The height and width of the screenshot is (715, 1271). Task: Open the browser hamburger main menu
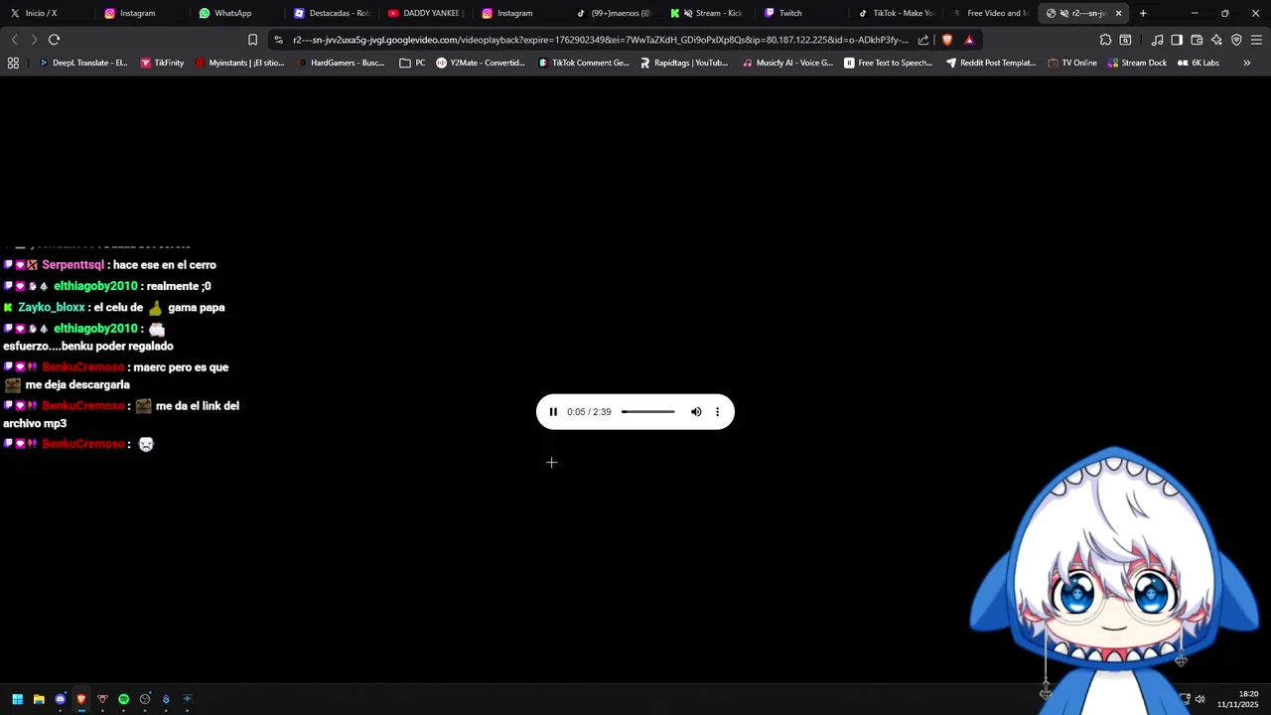(1256, 40)
